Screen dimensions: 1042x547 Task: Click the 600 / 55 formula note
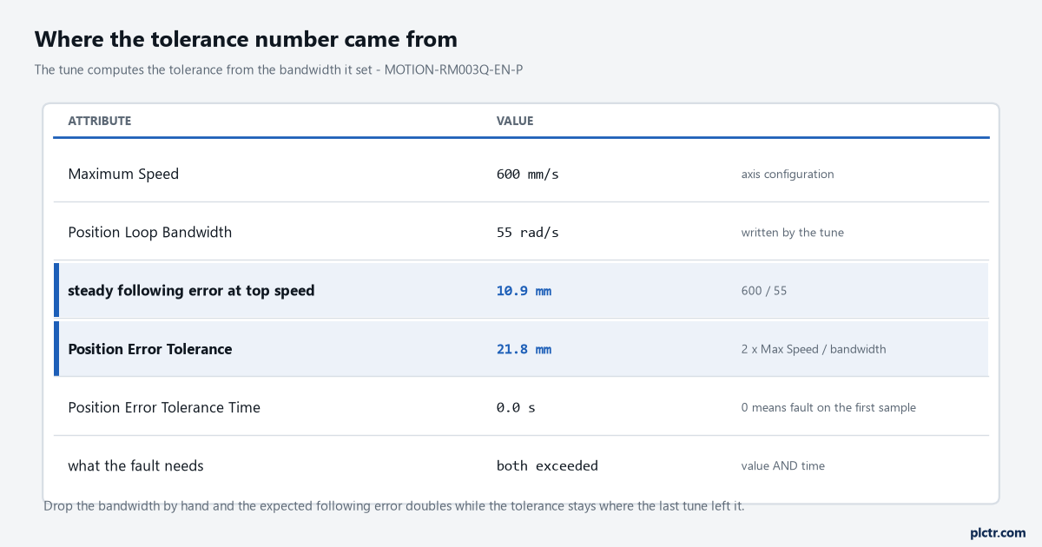click(764, 291)
